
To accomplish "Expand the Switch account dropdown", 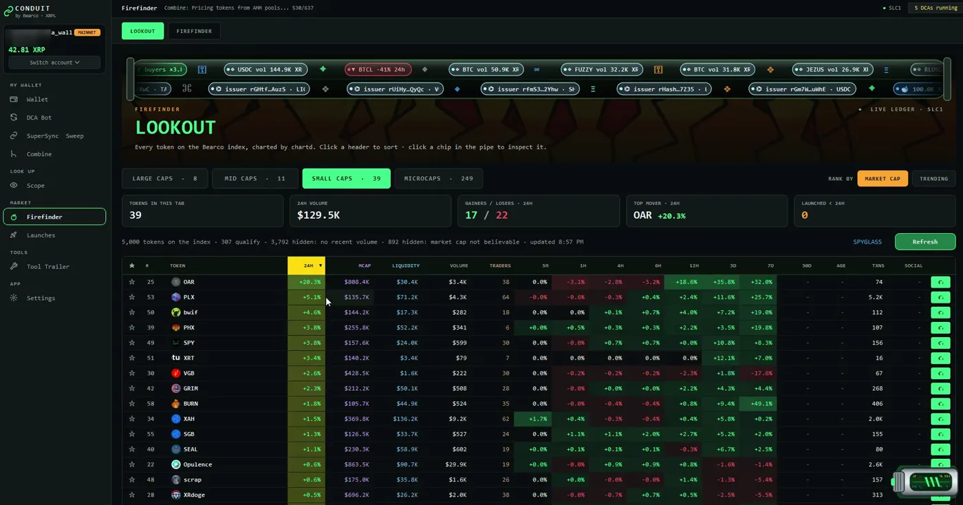I will [x=54, y=63].
